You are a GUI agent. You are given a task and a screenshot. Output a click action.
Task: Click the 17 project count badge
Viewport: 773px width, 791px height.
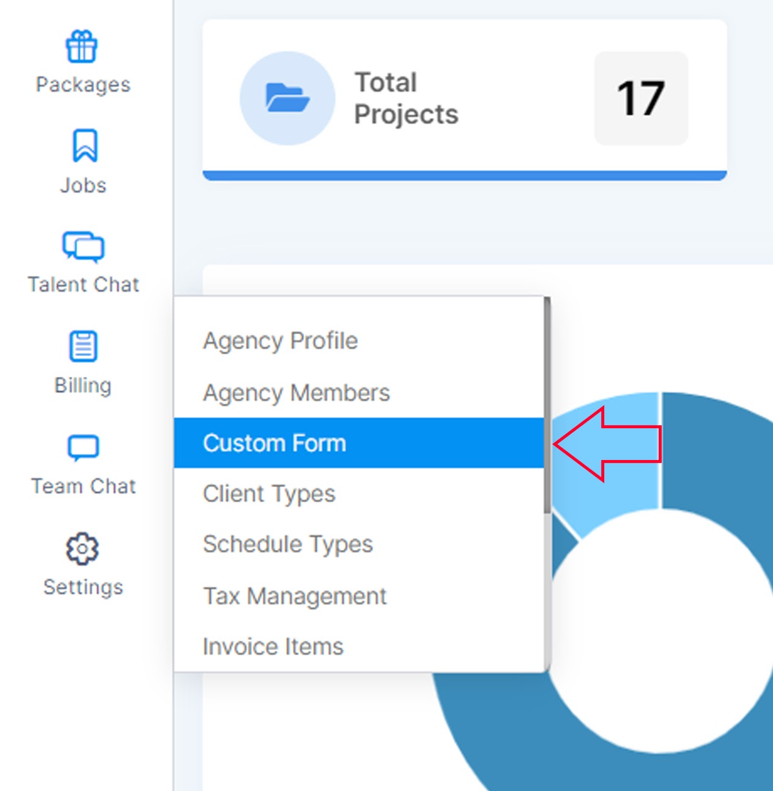pyautogui.click(x=641, y=98)
